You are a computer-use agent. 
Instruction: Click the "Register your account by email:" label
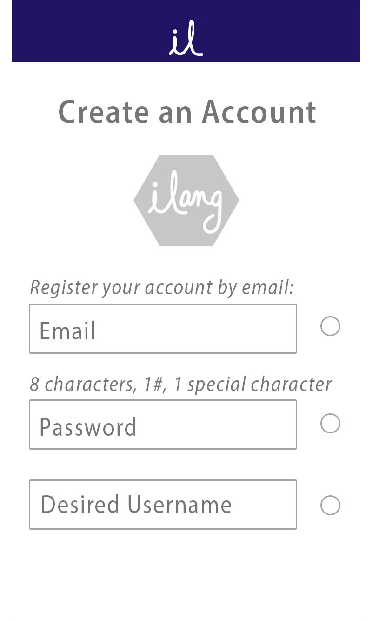[162, 287]
